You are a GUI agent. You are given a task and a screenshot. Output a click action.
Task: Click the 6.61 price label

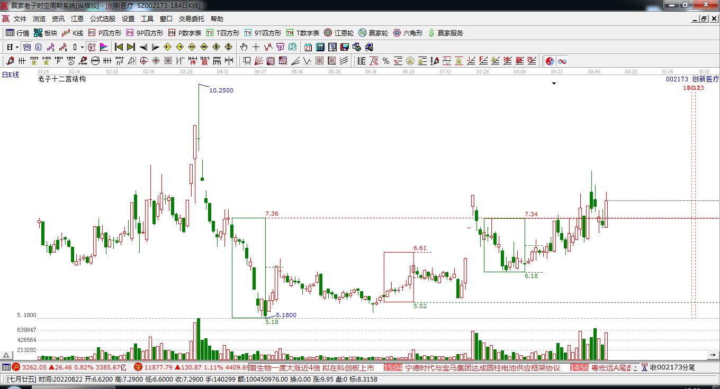[420, 248]
